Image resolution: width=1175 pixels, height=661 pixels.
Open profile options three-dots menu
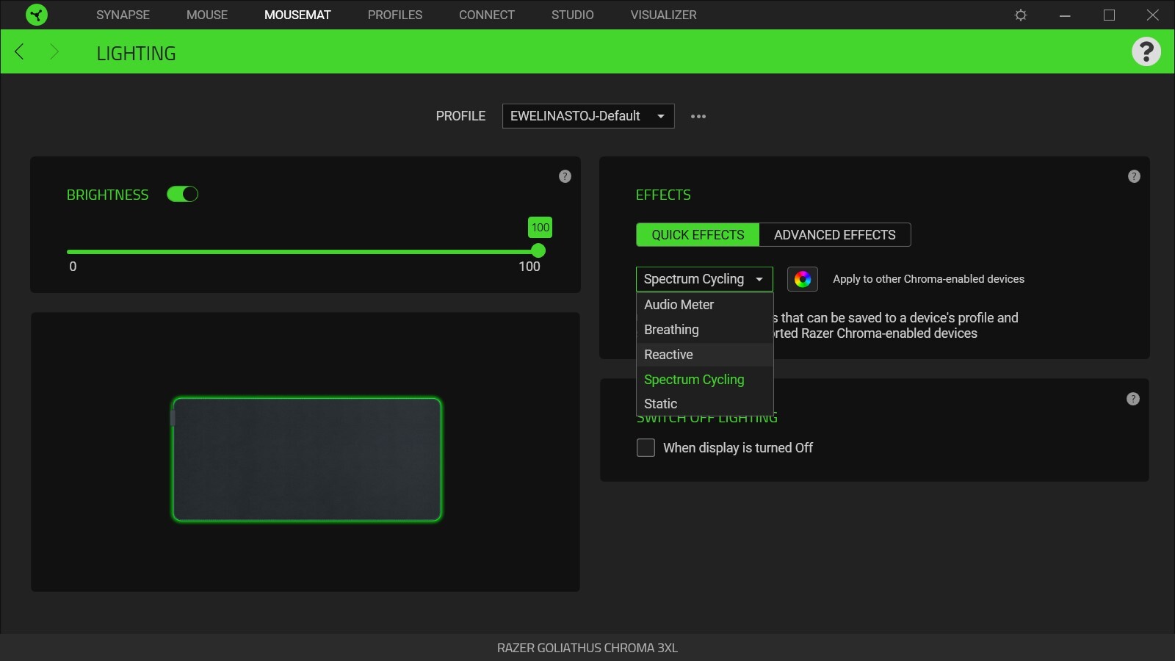click(x=698, y=116)
